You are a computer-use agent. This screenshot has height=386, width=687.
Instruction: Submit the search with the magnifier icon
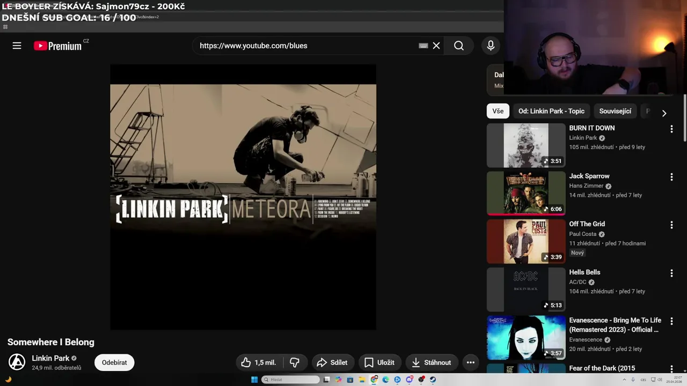459,46
